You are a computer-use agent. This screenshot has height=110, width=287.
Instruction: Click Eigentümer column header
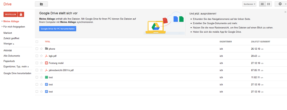pyautogui.click(x=226, y=42)
